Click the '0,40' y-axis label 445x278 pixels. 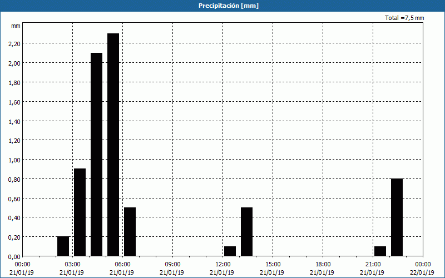click(x=14, y=218)
